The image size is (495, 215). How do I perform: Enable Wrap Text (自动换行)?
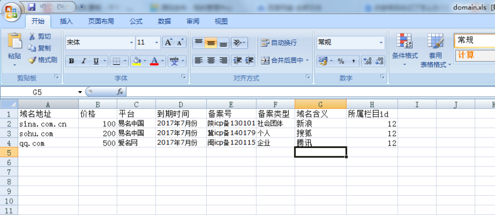(279, 43)
